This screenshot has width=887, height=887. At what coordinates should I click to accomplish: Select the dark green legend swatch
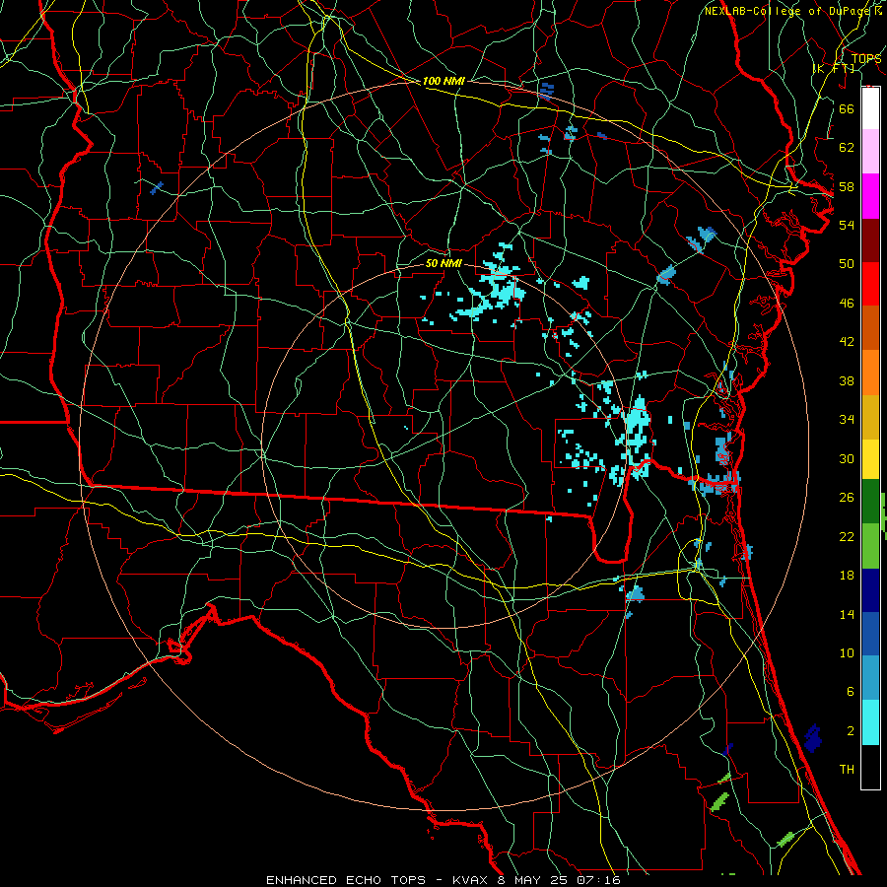coord(870,502)
